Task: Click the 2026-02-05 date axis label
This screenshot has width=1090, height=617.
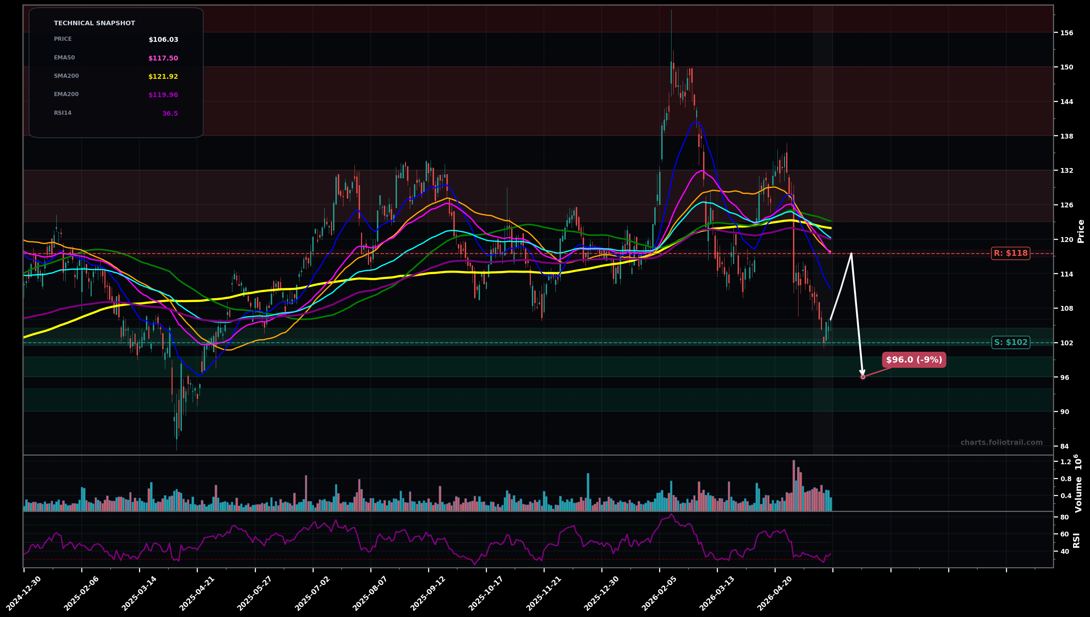Action: click(x=659, y=593)
